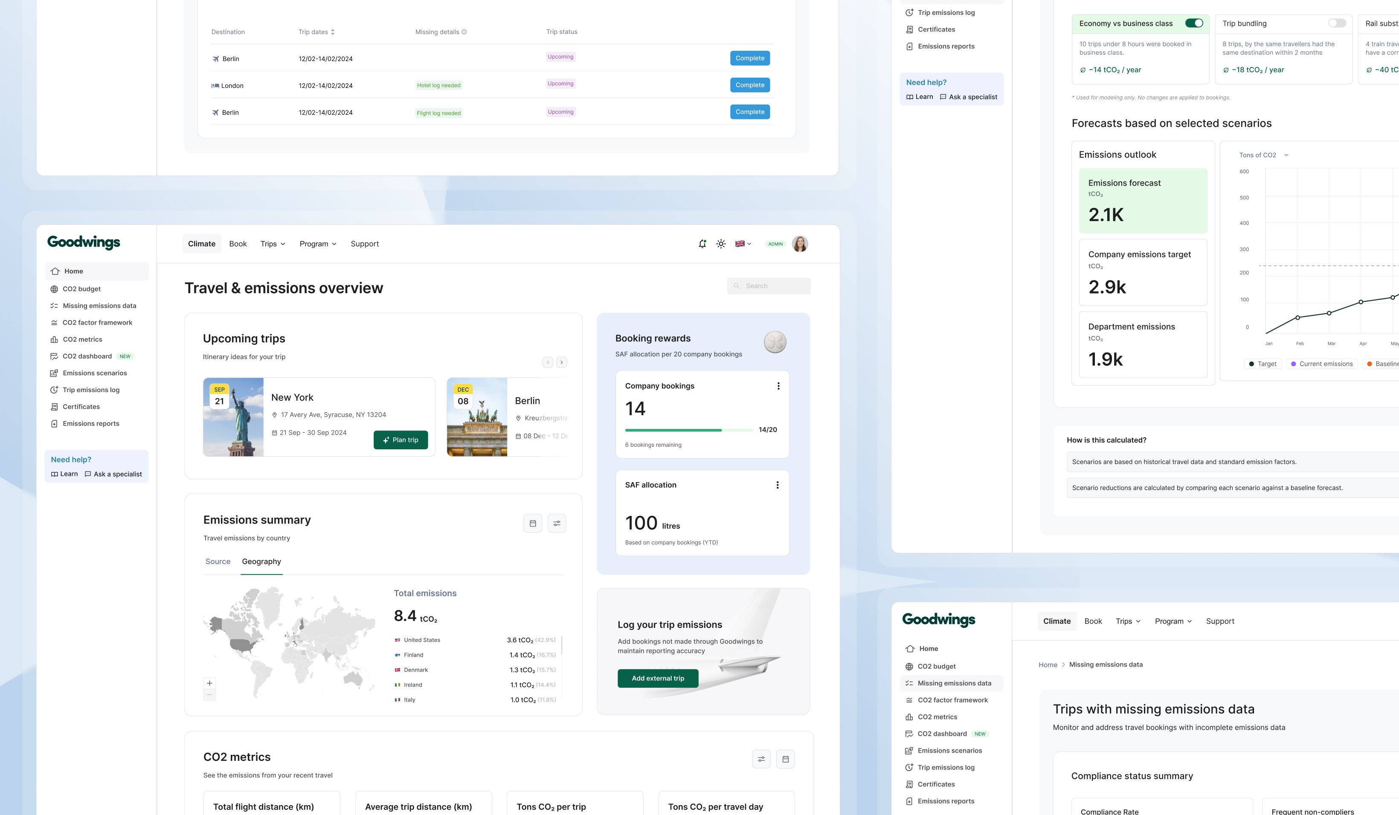Open the Company bookings kebab menu

[778, 385]
